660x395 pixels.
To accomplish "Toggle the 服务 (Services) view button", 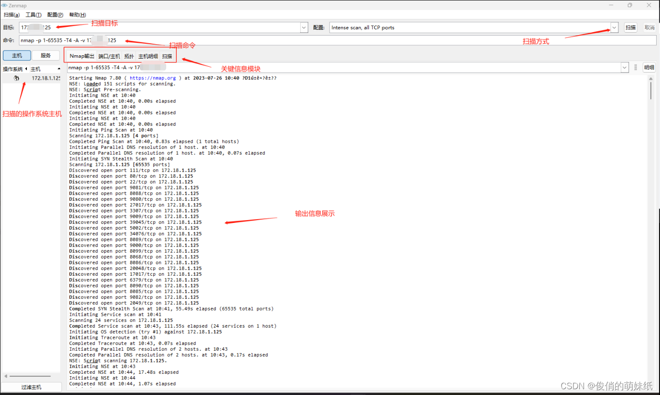I will (46, 55).
